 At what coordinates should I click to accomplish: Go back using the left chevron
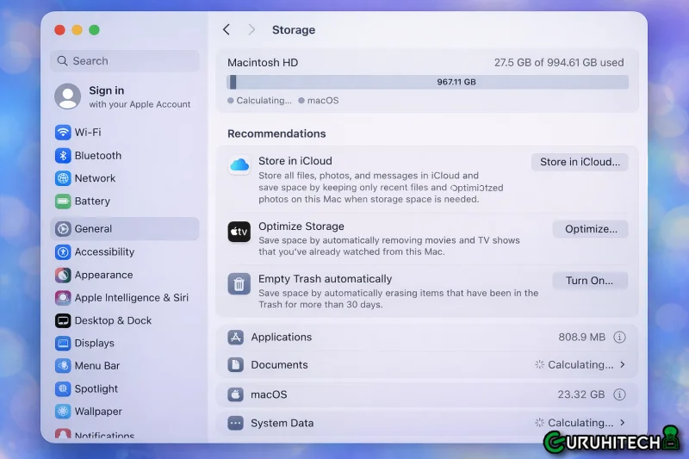(x=227, y=30)
